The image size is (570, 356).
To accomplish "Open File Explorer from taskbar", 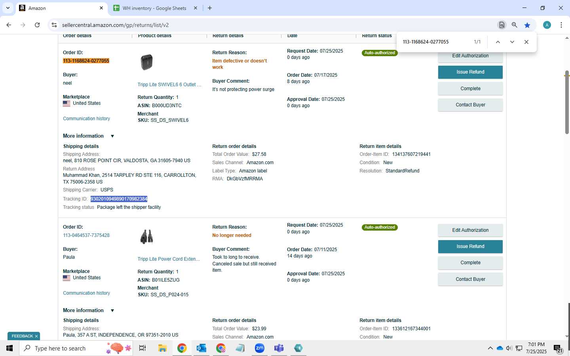I will (x=162, y=348).
